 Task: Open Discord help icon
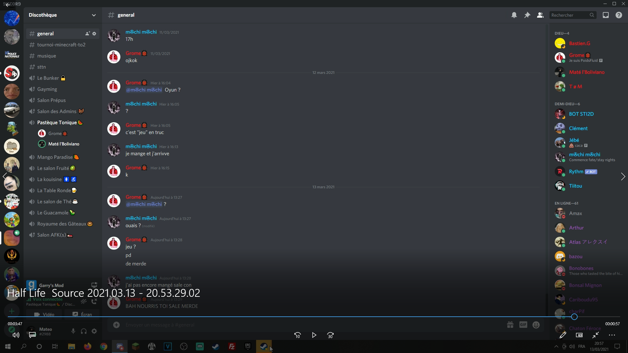tap(619, 15)
